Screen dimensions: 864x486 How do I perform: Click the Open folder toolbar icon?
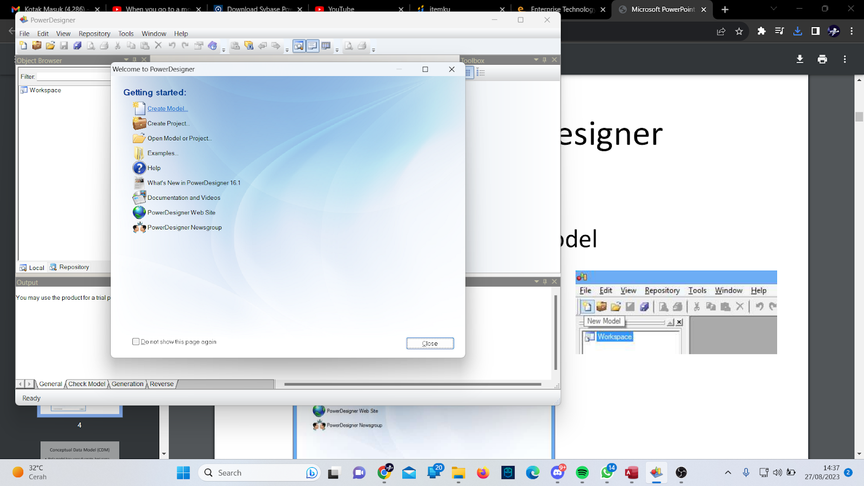pyautogui.click(x=50, y=46)
